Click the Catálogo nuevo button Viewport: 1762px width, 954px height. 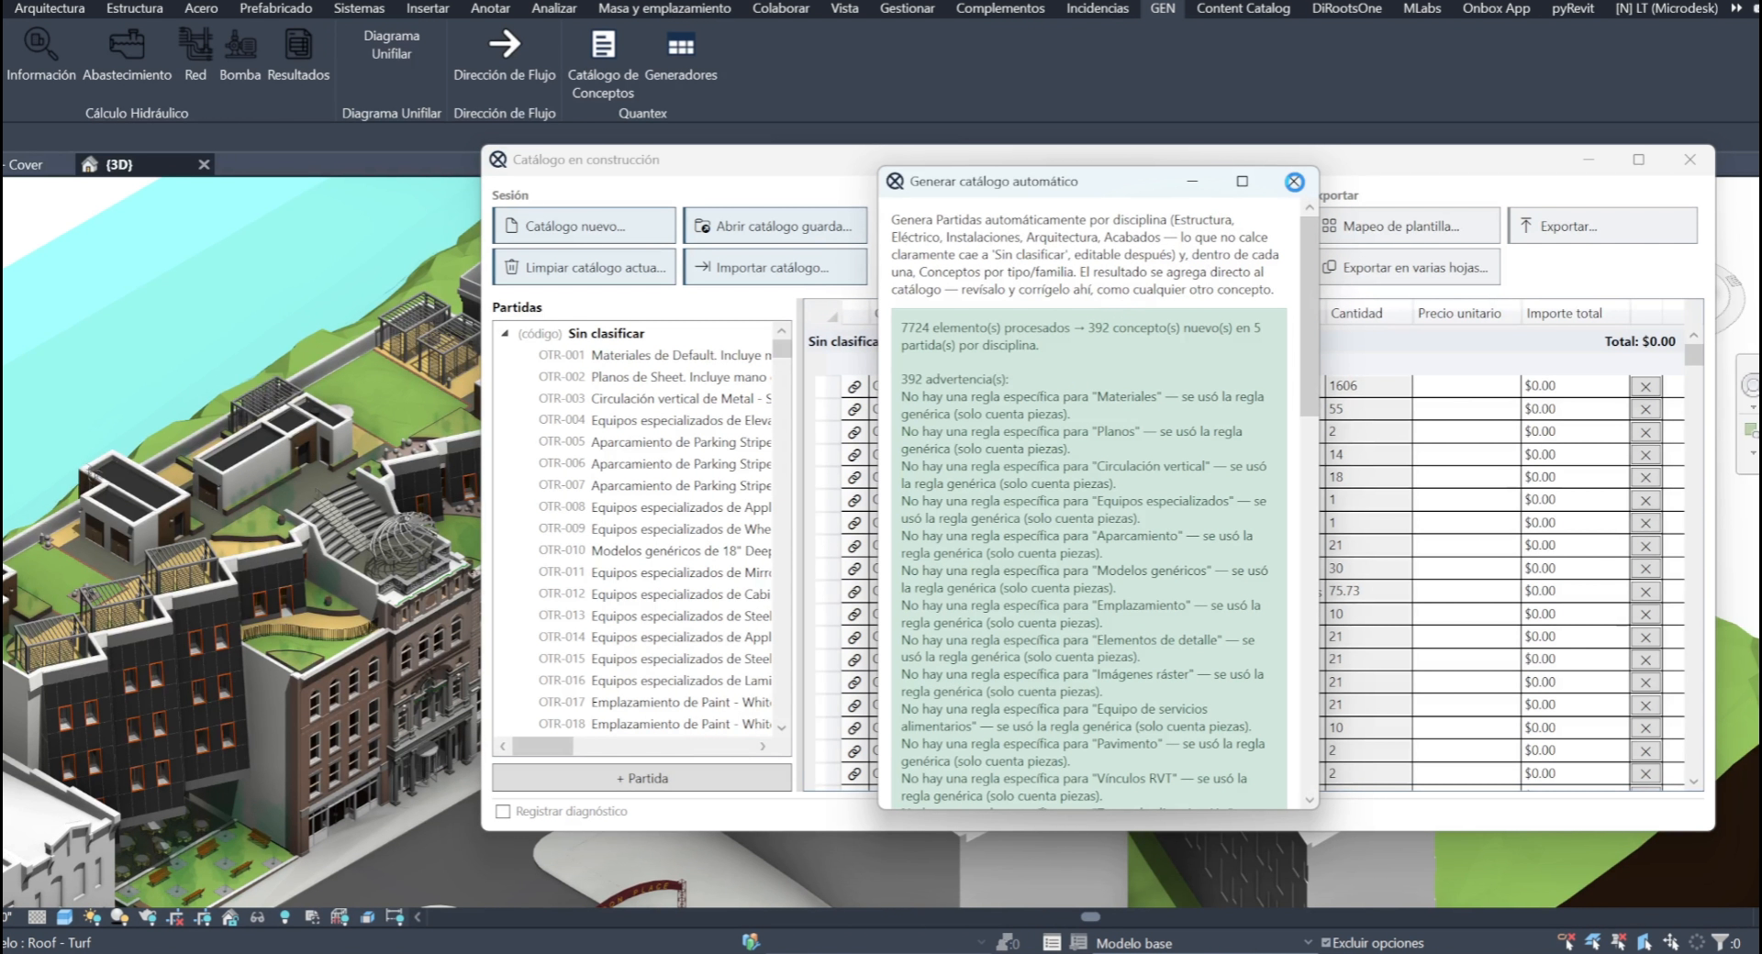584,226
